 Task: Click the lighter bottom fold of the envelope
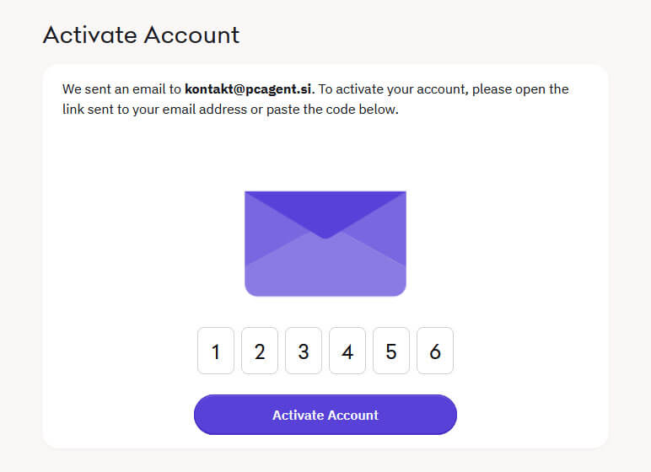coord(325,274)
